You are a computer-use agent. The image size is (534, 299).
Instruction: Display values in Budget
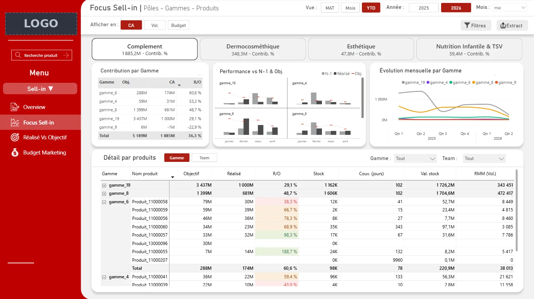pos(178,25)
